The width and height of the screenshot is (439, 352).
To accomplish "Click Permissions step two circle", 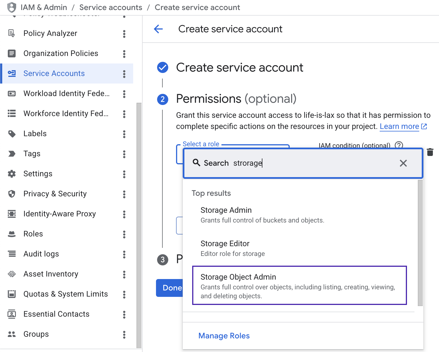I will [163, 99].
